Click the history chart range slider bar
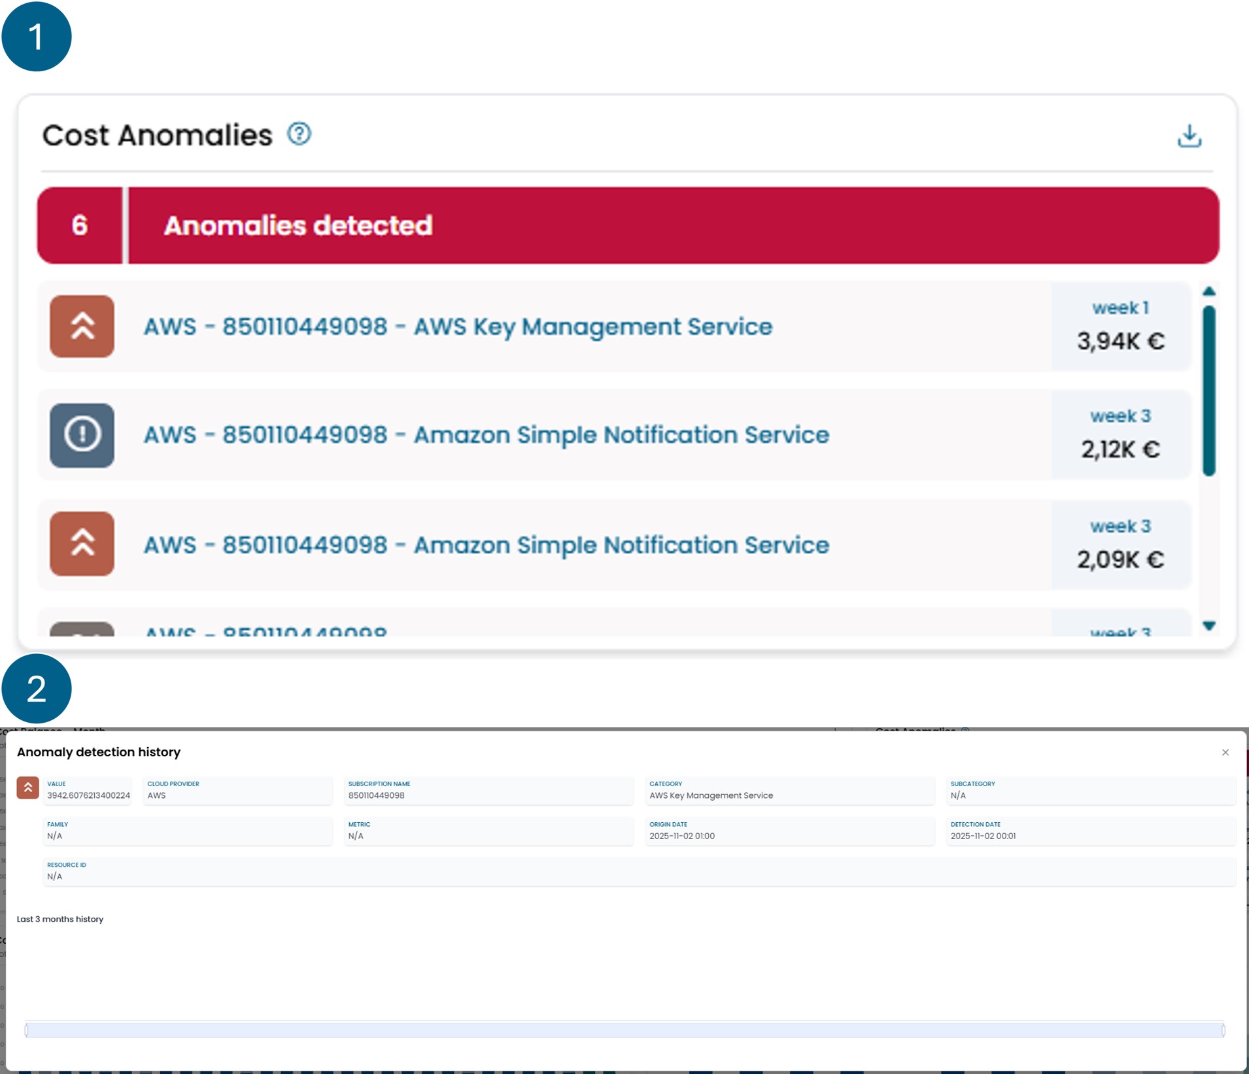The width and height of the screenshot is (1249, 1074). 624,1031
